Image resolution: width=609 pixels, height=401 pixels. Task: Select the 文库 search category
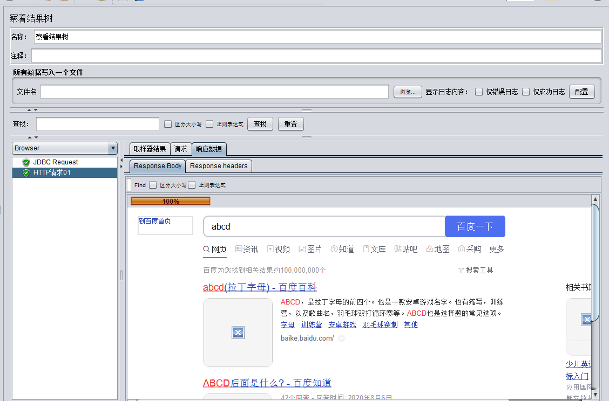coord(374,249)
